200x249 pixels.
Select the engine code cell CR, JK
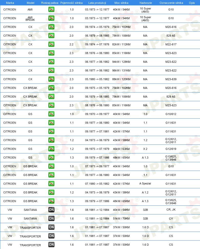pyautogui.click(x=171, y=210)
